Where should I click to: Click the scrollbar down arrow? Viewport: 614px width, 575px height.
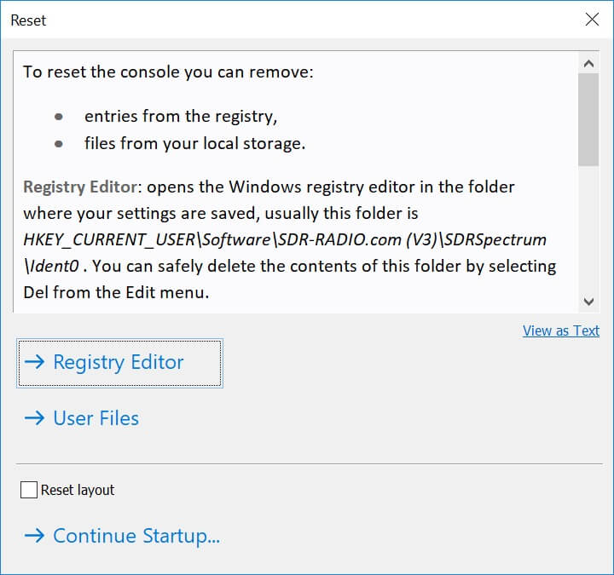click(588, 301)
